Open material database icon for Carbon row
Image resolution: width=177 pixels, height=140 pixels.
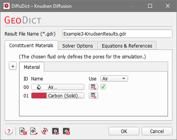click(x=94, y=96)
